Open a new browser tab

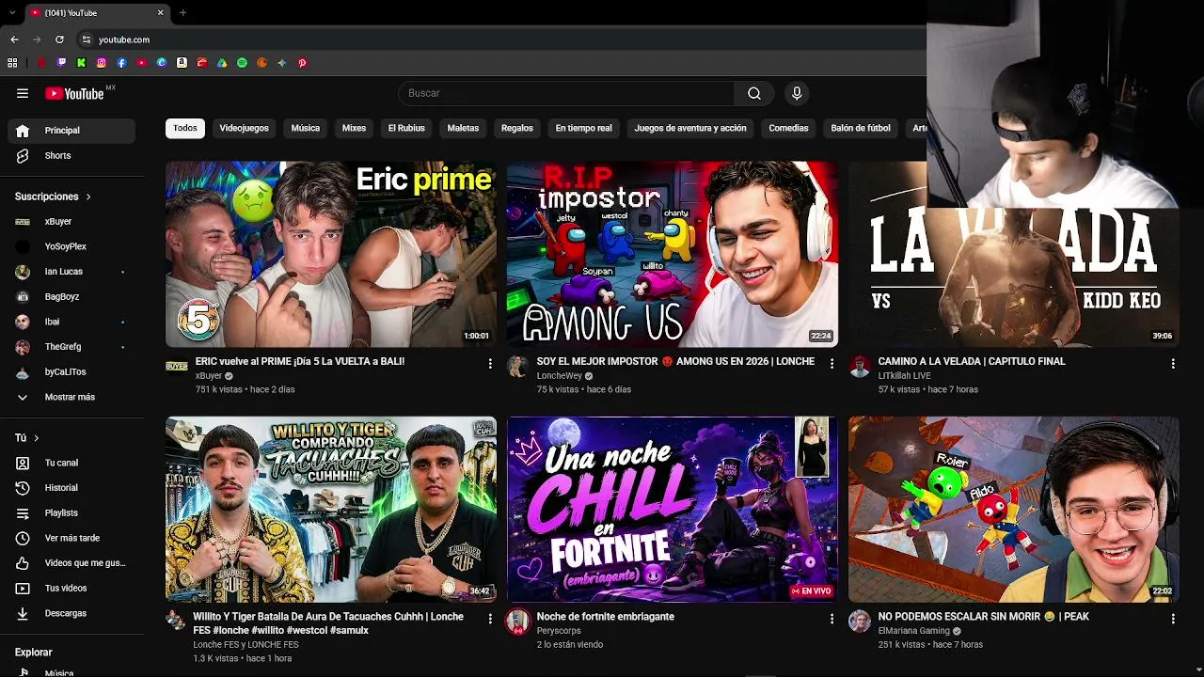pos(182,13)
